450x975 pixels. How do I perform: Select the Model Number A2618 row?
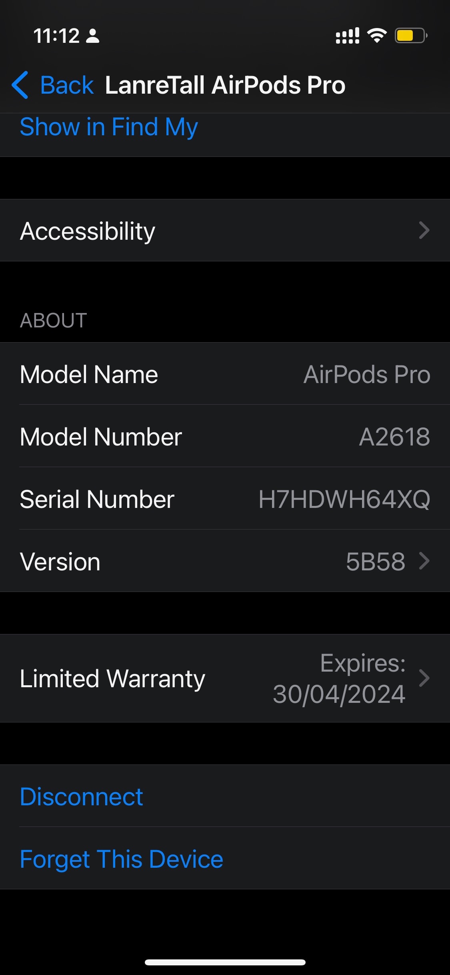pyautogui.click(x=225, y=436)
